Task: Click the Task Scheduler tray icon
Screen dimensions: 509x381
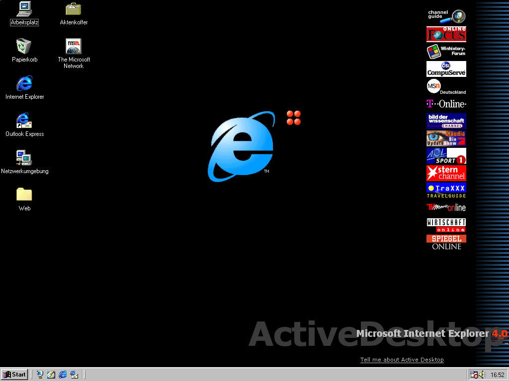Action: pyautogui.click(x=473, y=374)
